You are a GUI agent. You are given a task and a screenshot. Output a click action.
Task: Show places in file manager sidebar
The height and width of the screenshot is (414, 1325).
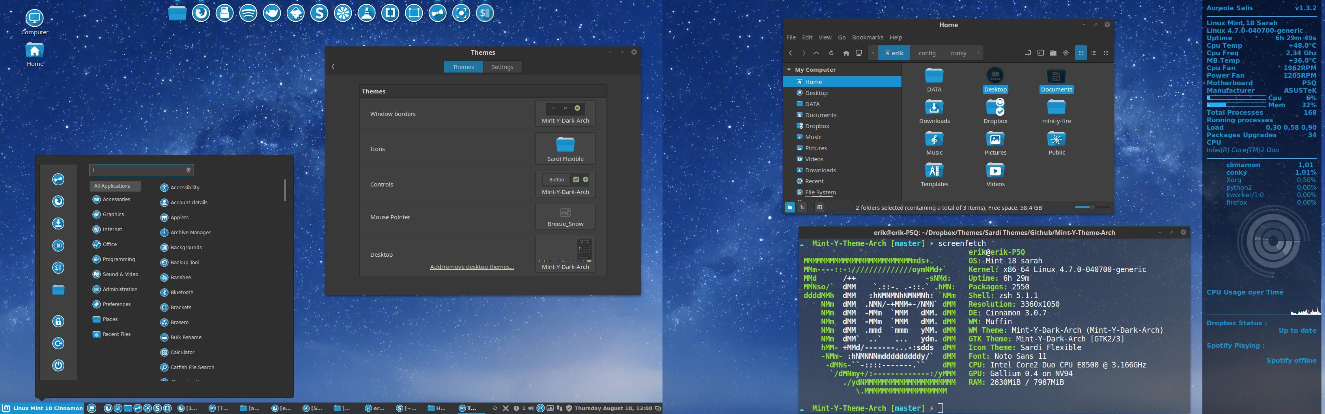coord(789,207)
